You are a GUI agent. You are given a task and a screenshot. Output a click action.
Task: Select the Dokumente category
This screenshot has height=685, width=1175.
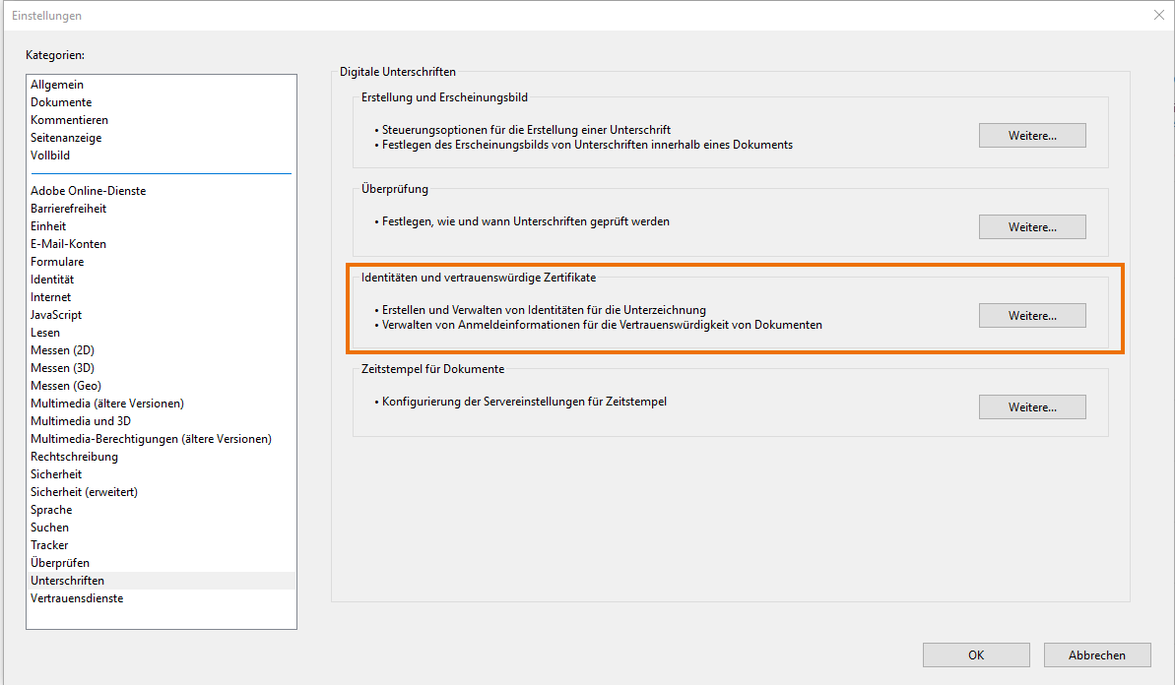(x=61, y=102)
